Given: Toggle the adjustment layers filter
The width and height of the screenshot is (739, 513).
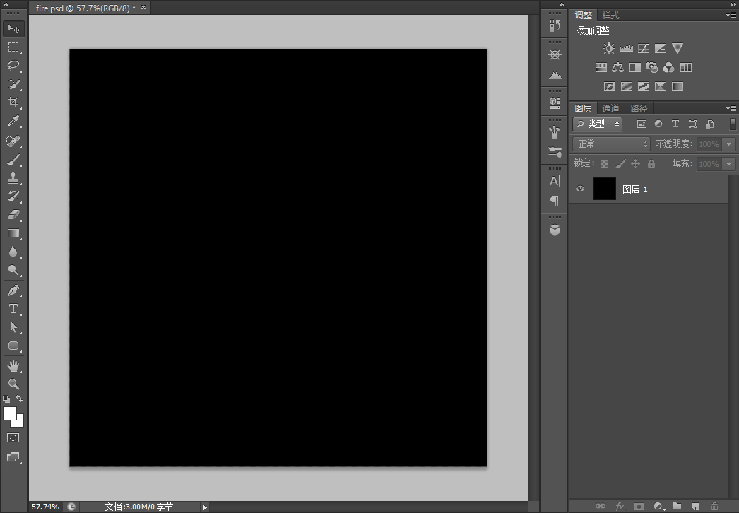Looking at the screenshot, I should (x=658, y=124).
